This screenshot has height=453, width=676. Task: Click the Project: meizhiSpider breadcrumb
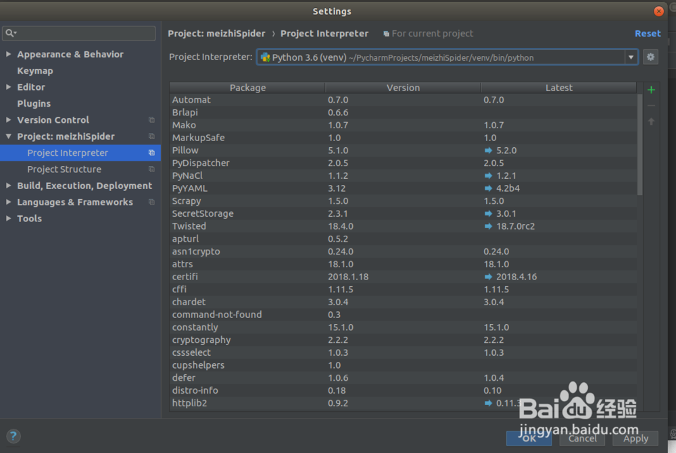tap(216, 34)
